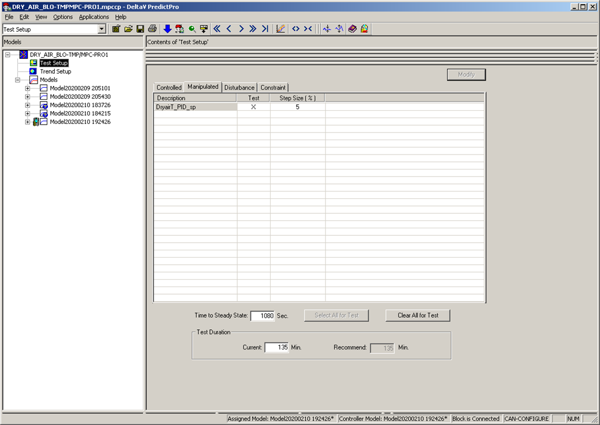Click the Step Size value 5 cell
Viewport: 600px width, 425px height.
point(298,107)
